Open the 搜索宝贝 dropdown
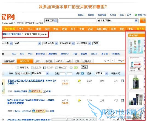 51,21
